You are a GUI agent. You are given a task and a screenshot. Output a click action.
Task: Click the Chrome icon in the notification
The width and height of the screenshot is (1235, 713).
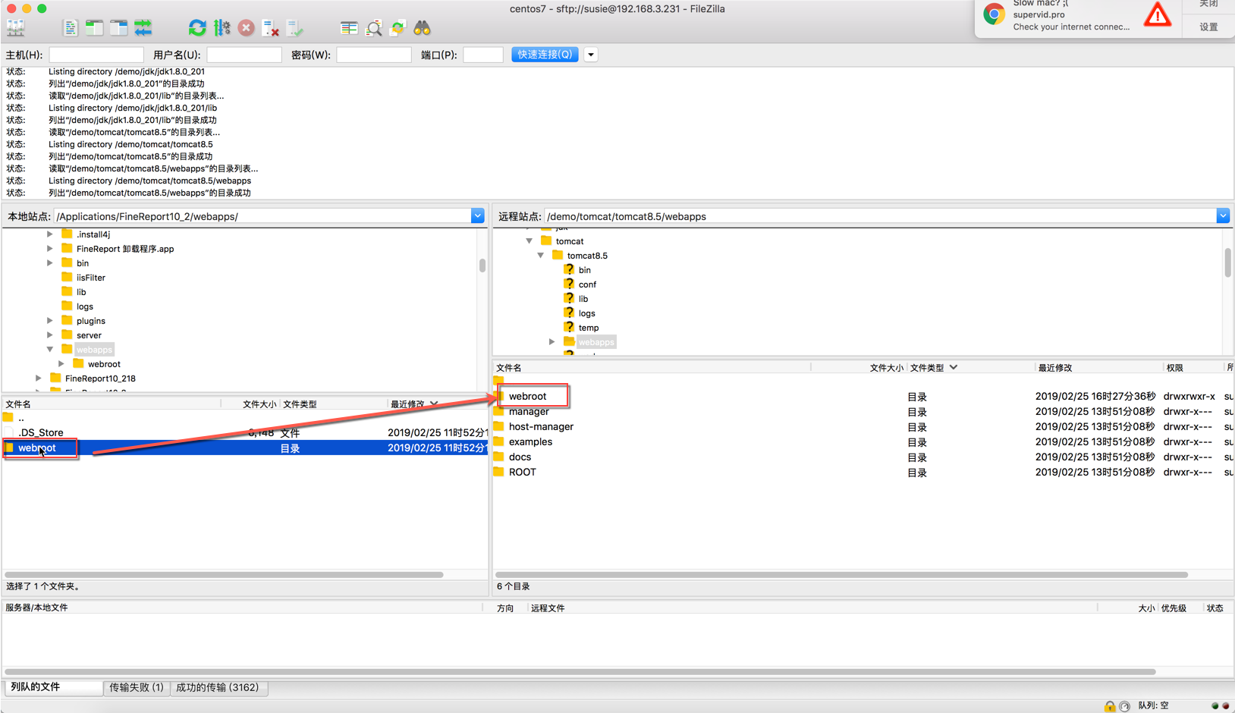994,14
